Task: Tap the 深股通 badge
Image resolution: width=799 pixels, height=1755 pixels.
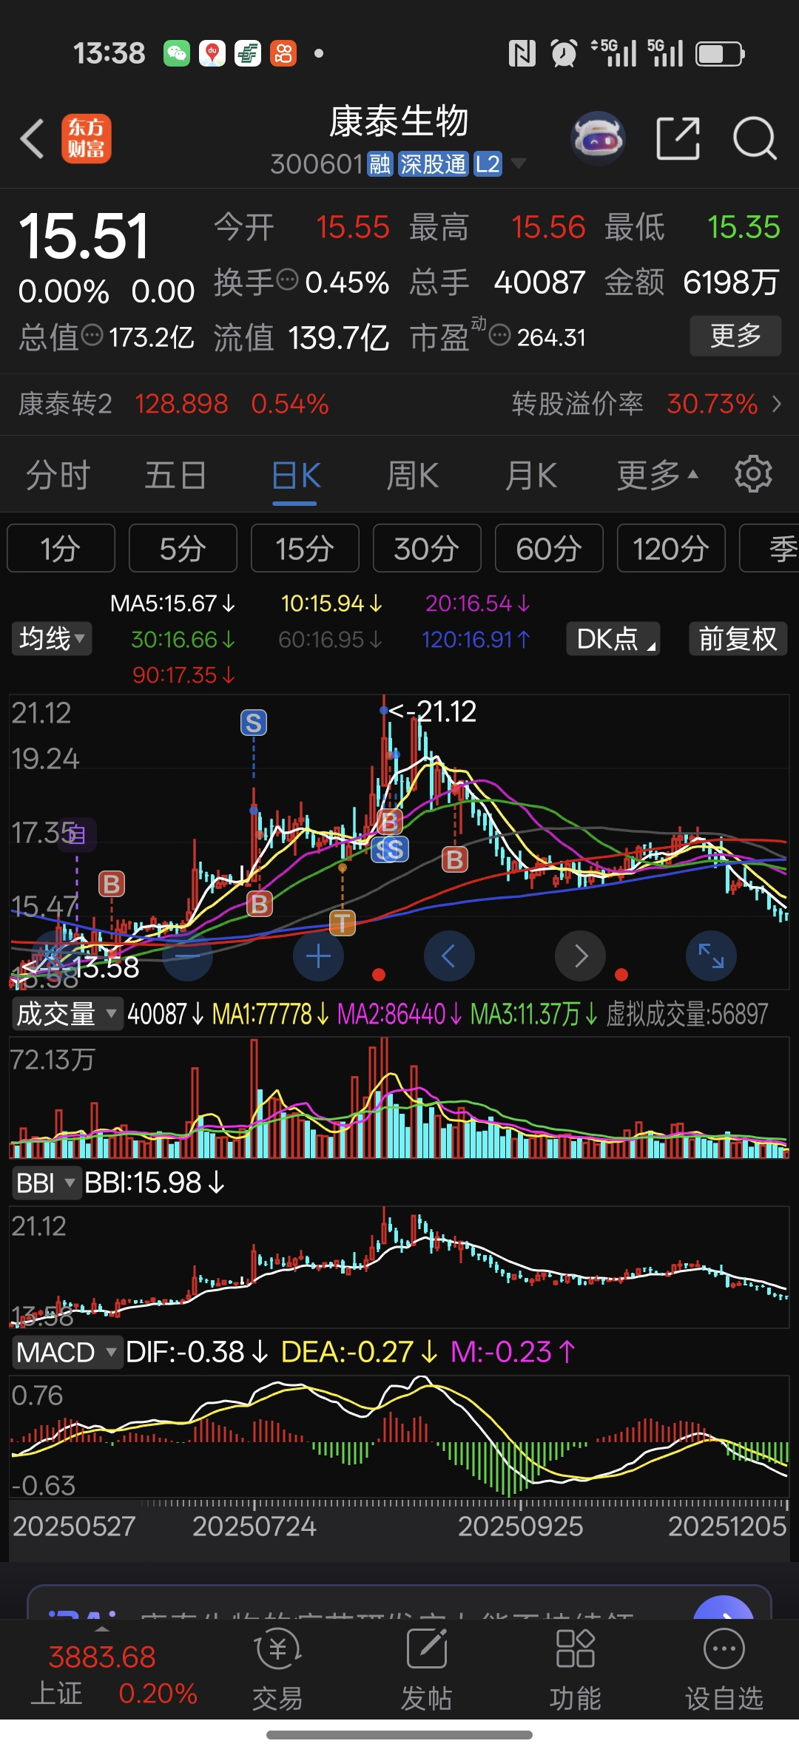Action: pos(433,164)
